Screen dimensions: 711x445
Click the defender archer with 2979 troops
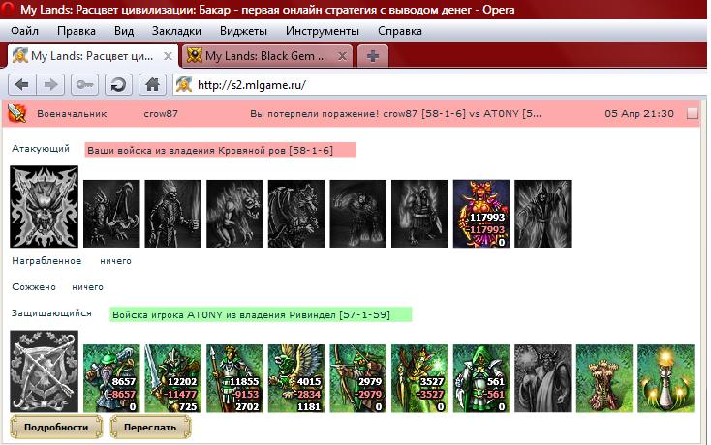click(357, 378)
